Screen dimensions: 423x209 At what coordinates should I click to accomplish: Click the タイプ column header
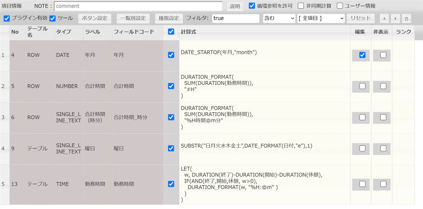click(69, 32)
